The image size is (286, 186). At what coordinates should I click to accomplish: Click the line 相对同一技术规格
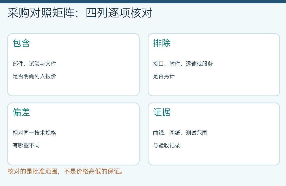pos(34,133)
